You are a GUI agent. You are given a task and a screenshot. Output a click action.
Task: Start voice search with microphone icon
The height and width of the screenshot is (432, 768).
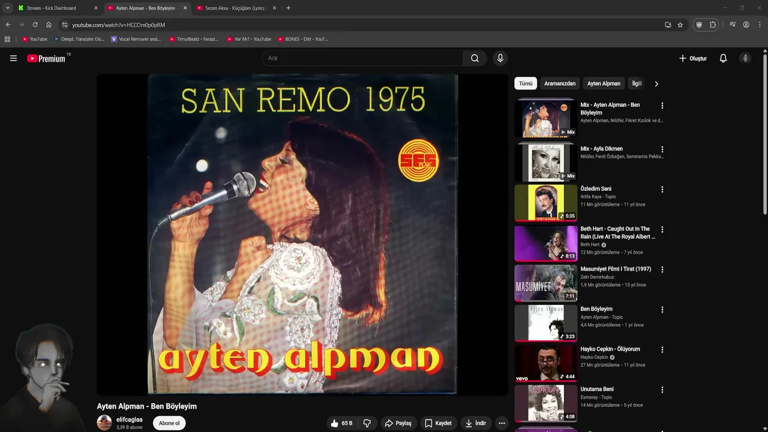tap(500, 58)
